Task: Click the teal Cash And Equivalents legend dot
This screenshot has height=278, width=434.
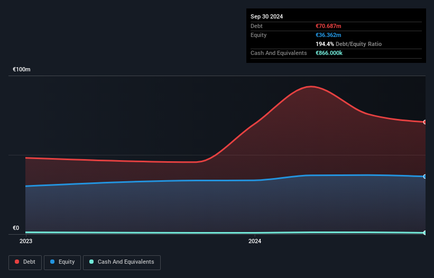Action: (91, 262)
